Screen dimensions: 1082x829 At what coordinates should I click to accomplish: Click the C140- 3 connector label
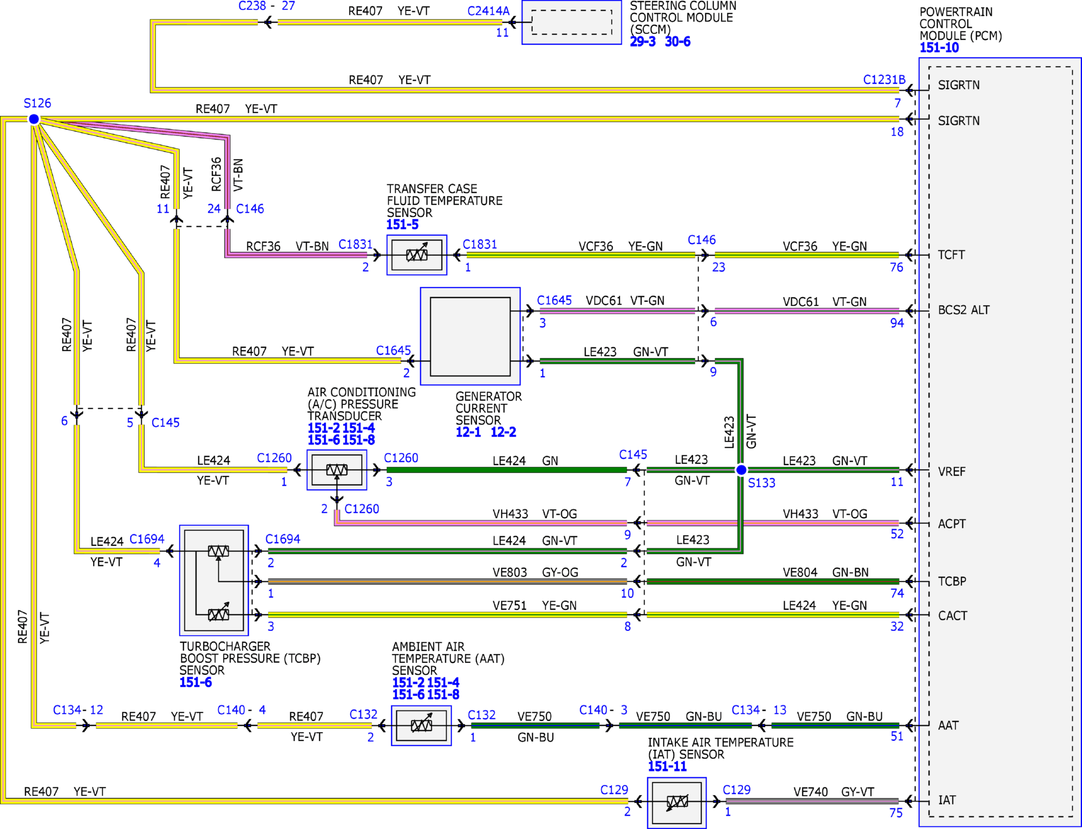[x=603, y=710]
